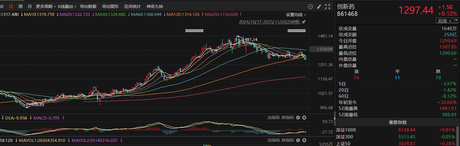
Task: Click the 52周最高 value 1481.03
Action: point(448,109)
